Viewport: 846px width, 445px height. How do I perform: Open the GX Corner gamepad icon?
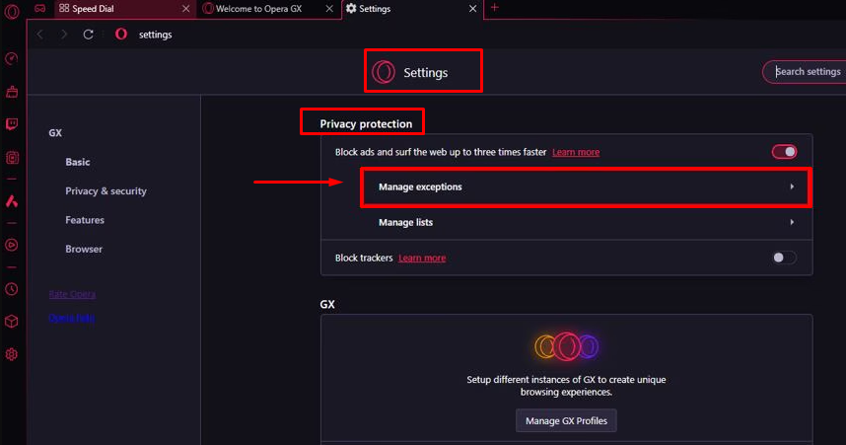(x=39, y=8)
